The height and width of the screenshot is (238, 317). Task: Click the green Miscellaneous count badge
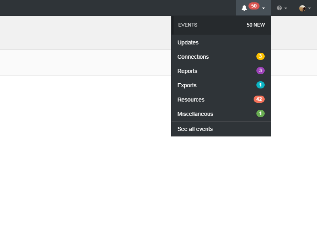coord(260,113)
